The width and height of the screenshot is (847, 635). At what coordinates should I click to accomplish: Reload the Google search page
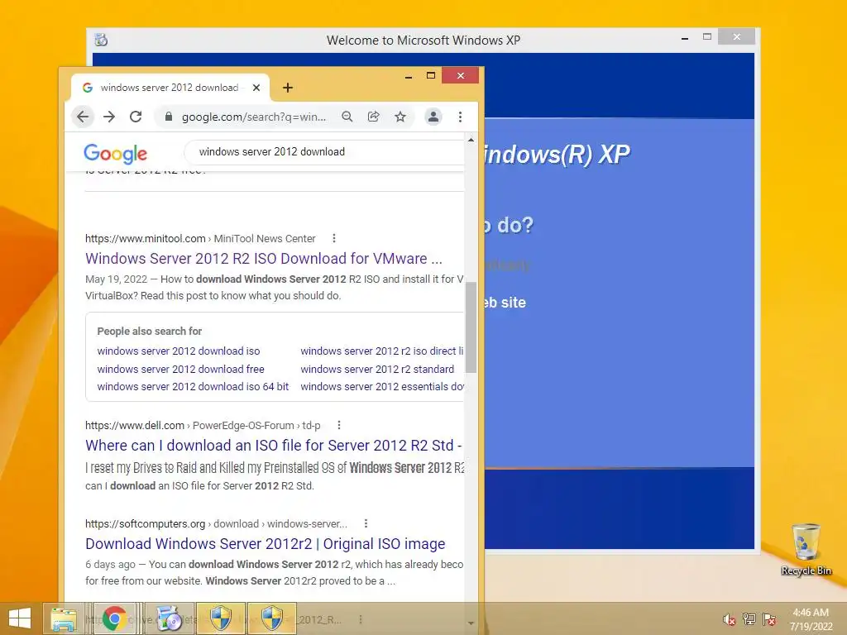tap(136, 117)
